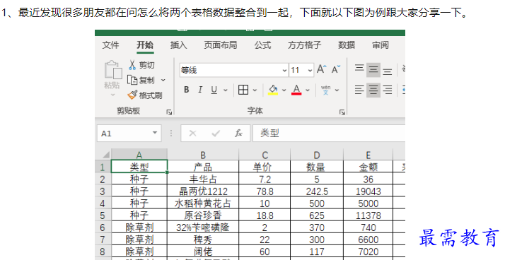Click the Copy button

coord(141,80)
